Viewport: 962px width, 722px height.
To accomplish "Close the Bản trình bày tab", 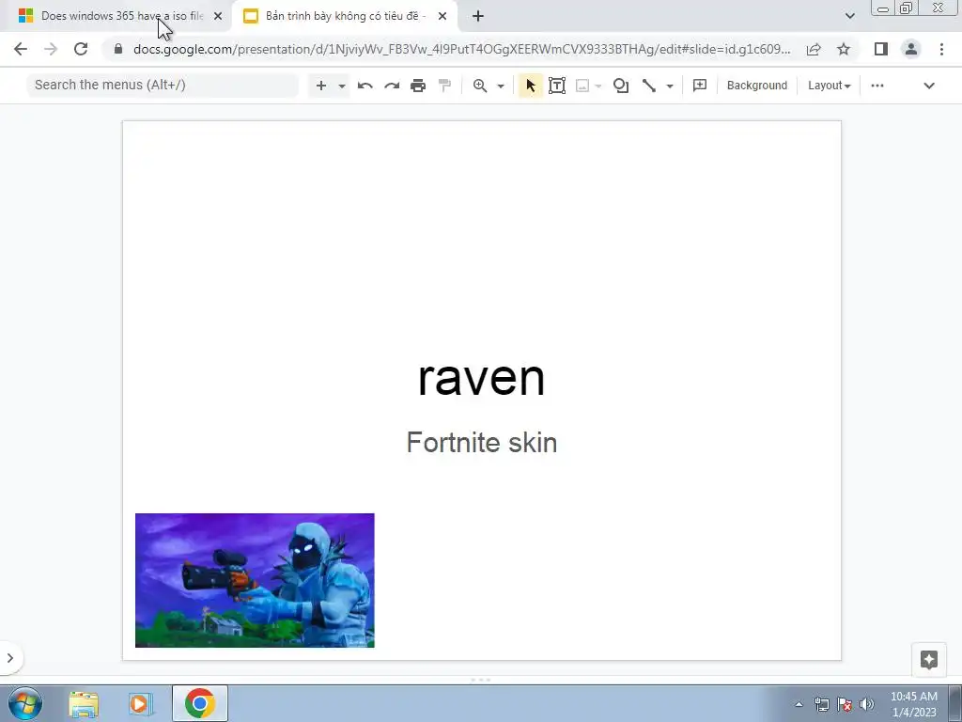I will (442, 16).
